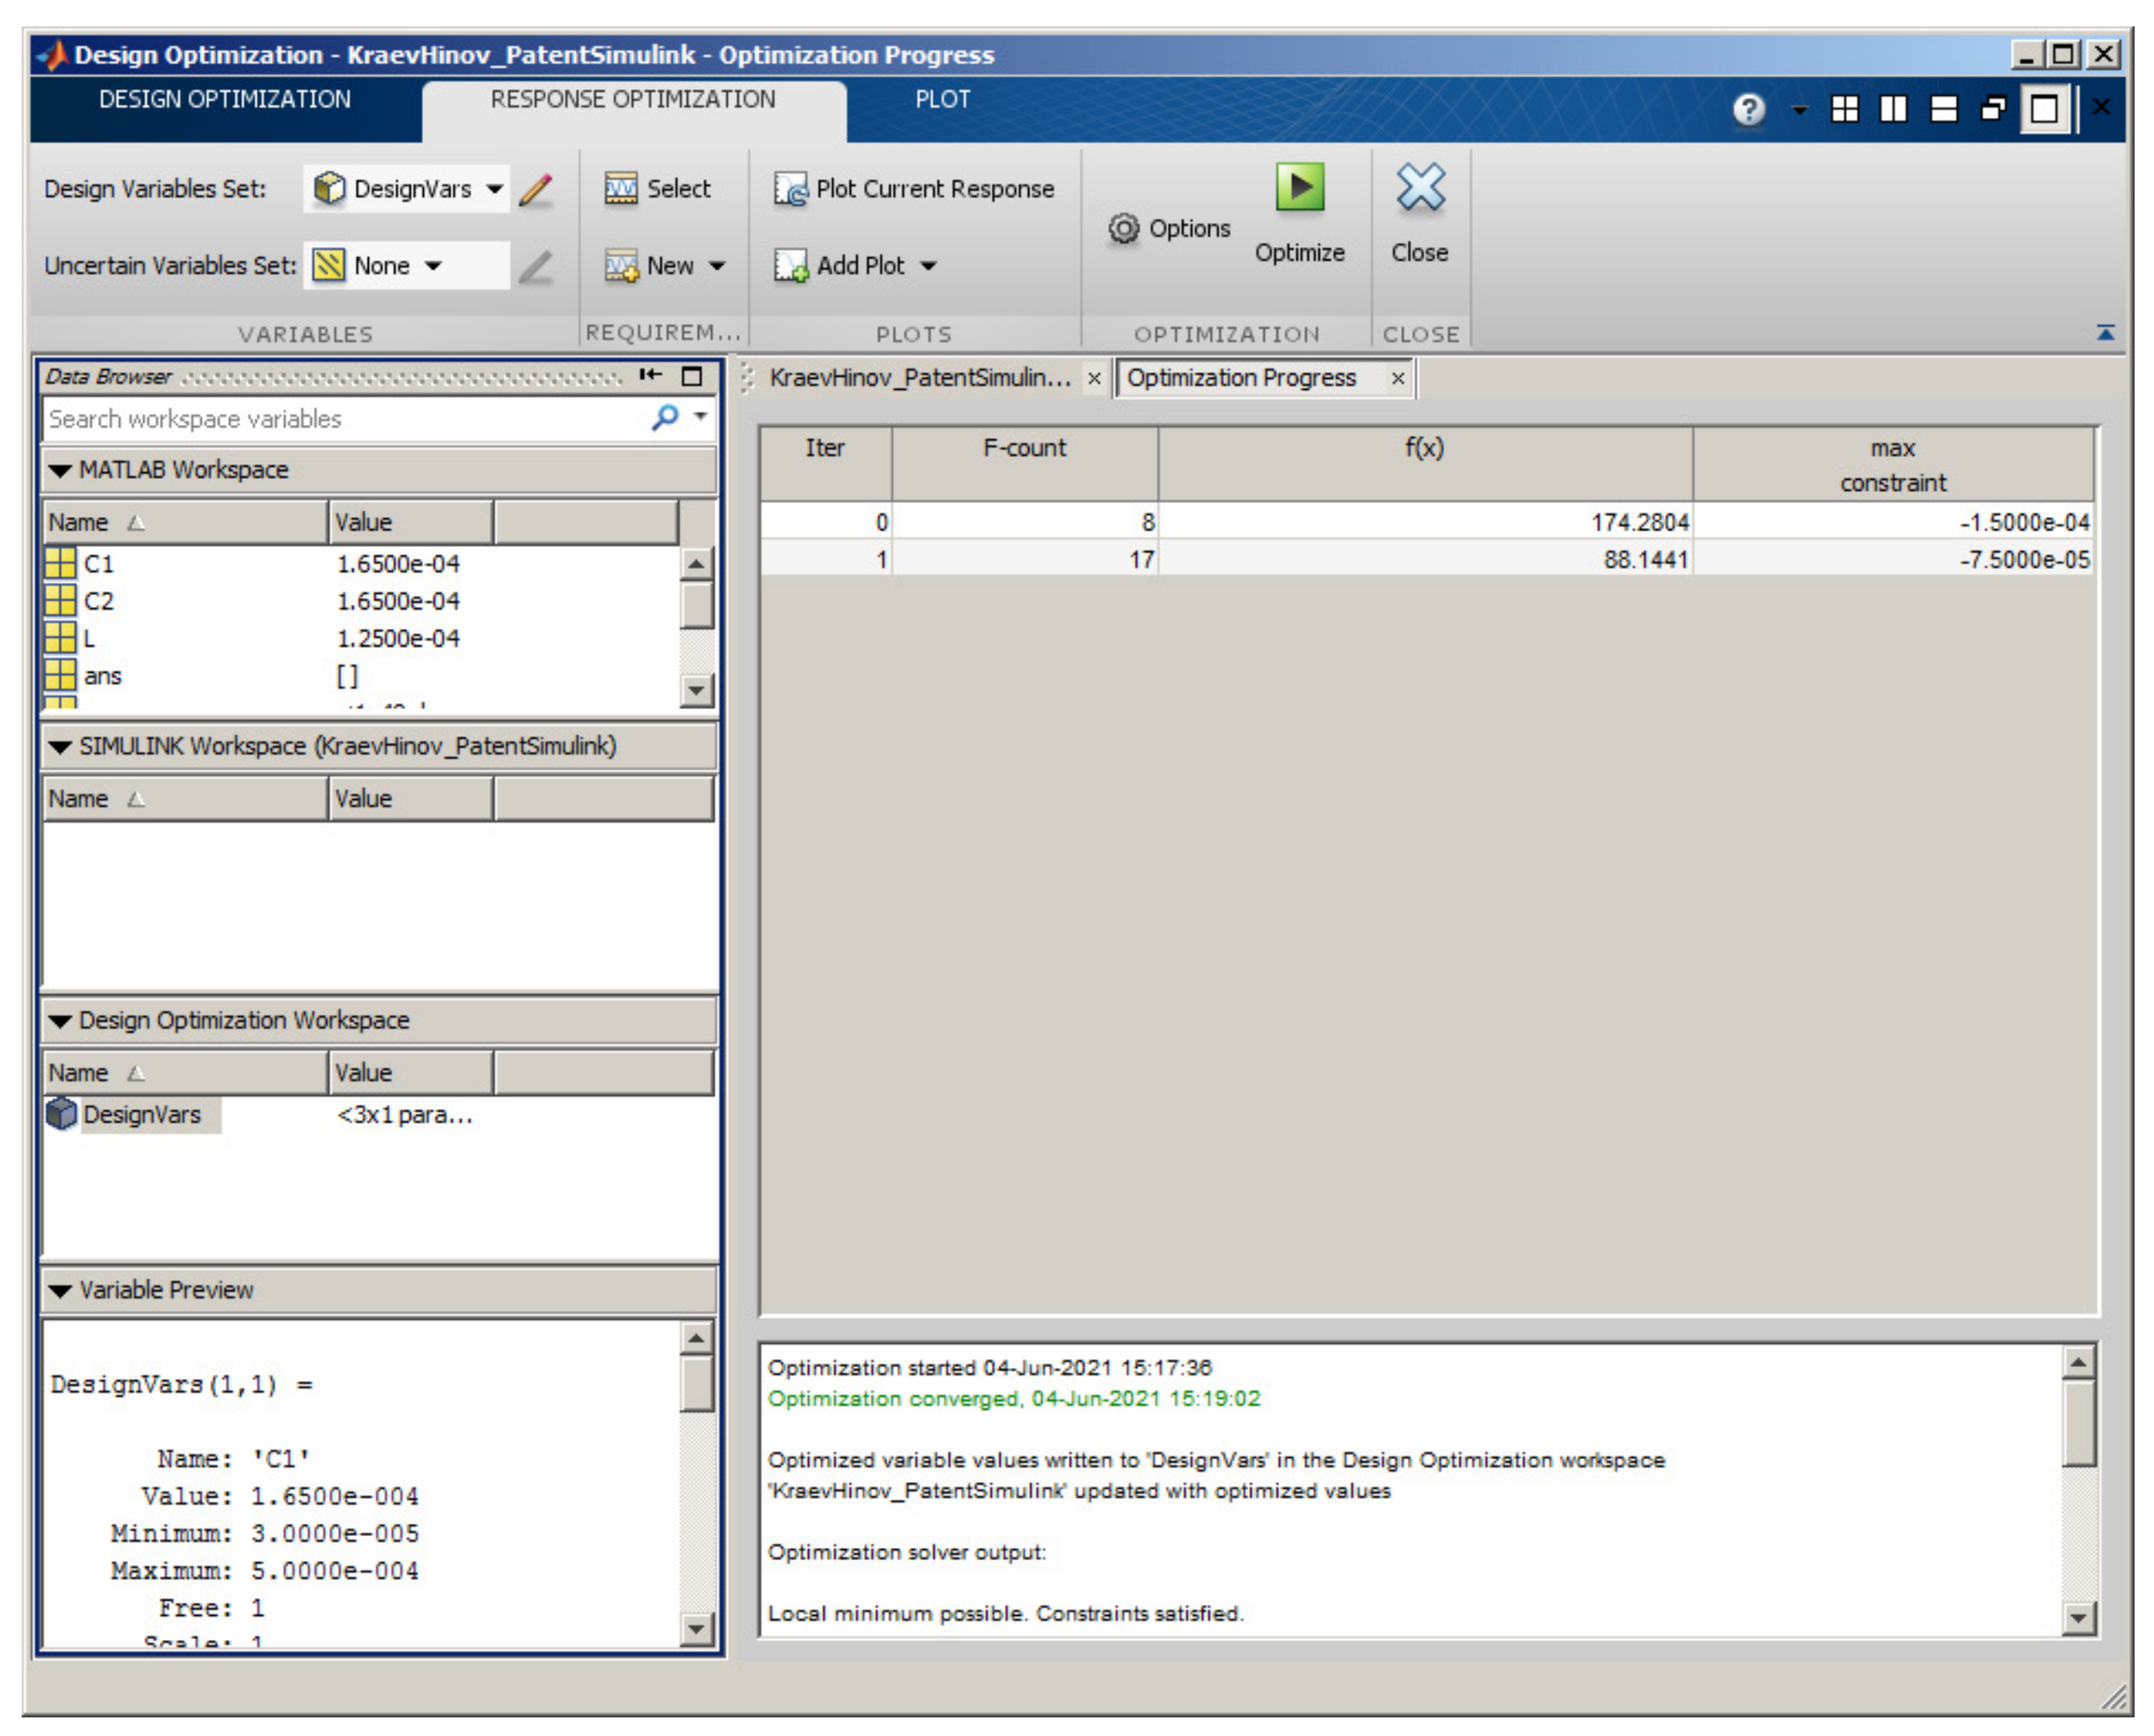Image resolution: width=2154 pixels, height=1736 pixels.
Task: Select the KraevHinov_PatentSimulink document tab
Action: tap(919, 378)
